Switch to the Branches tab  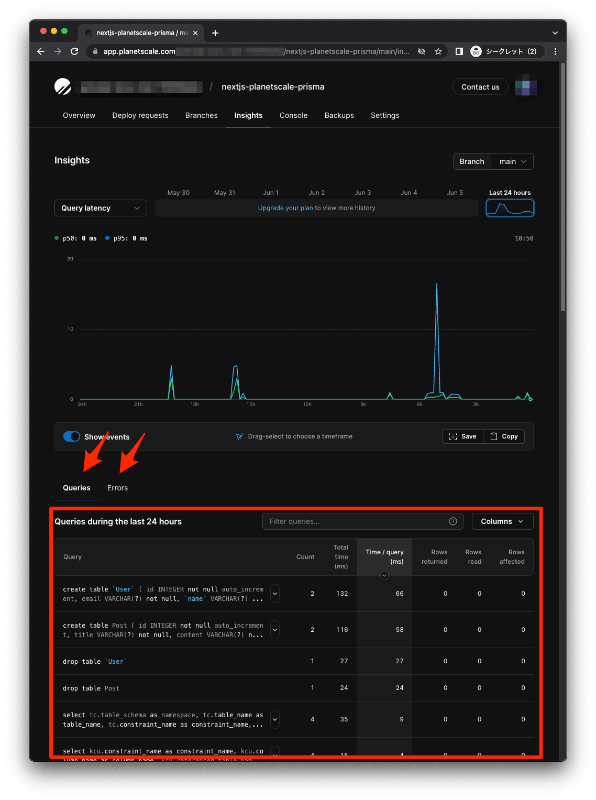(x=201, y=115)
